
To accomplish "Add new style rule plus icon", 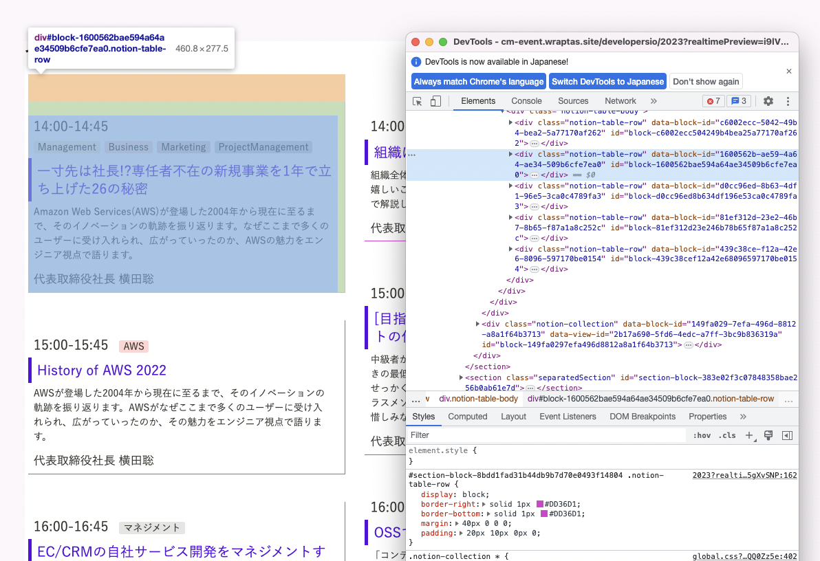I will pyautogui.click(x=749, y=435).
